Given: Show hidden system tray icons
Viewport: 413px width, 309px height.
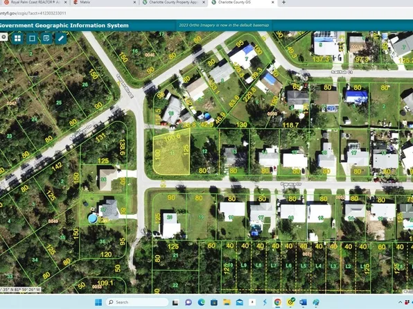Looking at the screenshot, I should pyautogui.click(x=401, y=302).
